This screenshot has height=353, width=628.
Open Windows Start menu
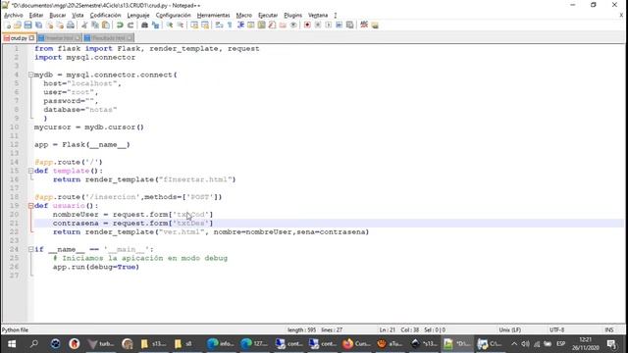click(12, 344)
